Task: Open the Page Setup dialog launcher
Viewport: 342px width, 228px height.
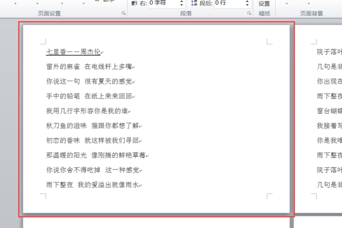Action: click(x=124, y=13)
